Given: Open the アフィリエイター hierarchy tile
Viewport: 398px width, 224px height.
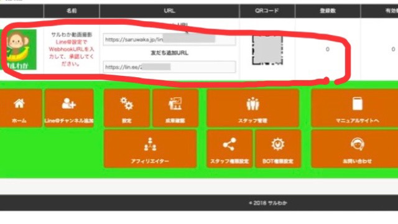Looking at the screenshot, I should tap(150, 149).
